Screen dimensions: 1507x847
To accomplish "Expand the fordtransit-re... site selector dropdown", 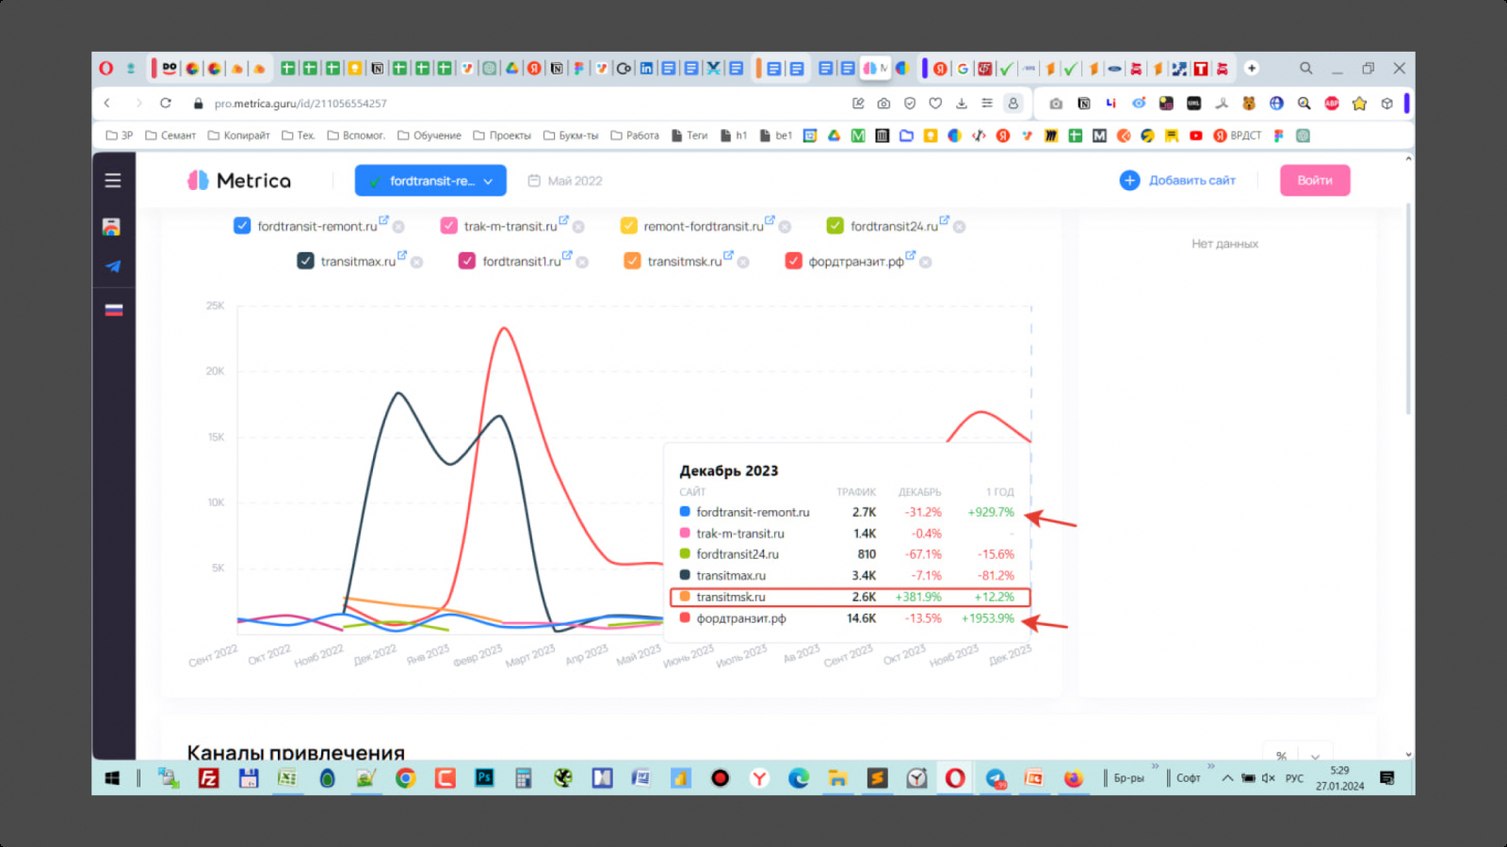I will (430, 181).
